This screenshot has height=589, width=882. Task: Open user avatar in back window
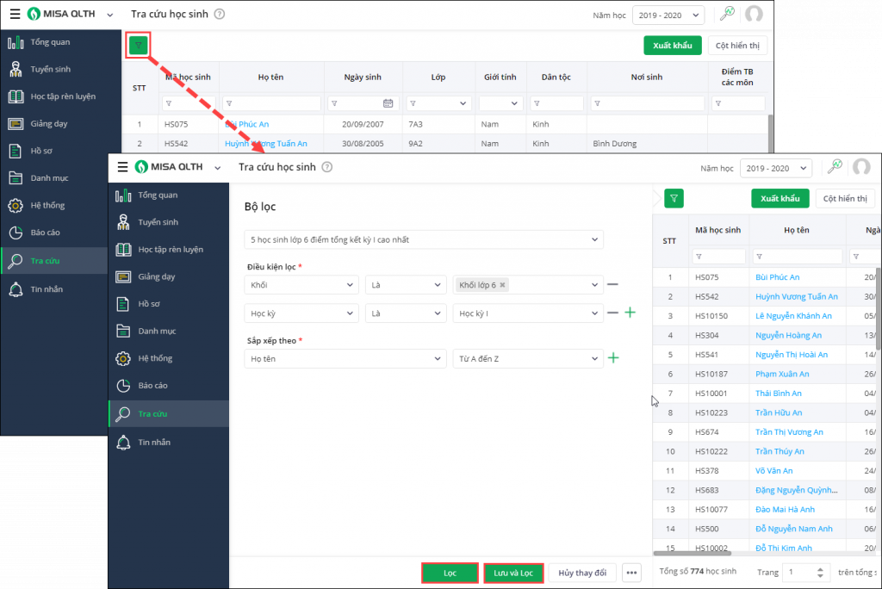pos(754,14)
